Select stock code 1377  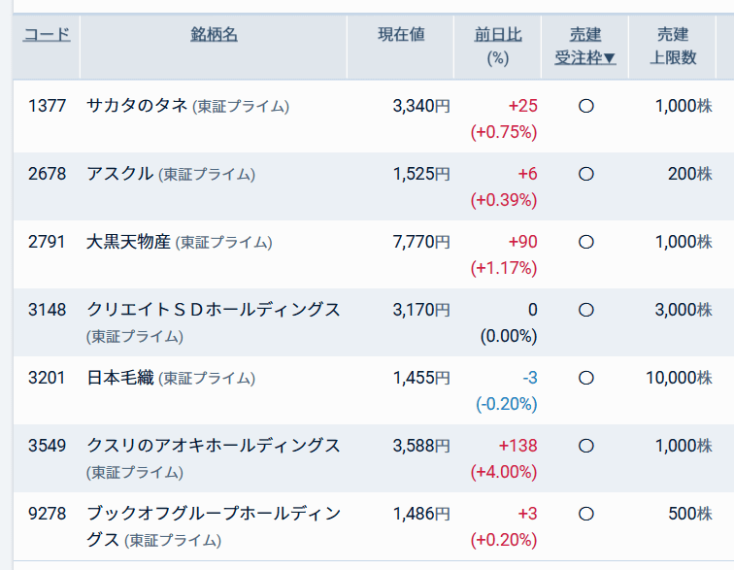pyautogui.click(x=47, y=106)
